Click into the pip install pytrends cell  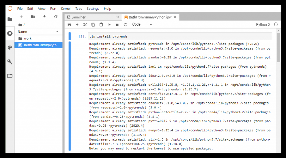coord(180,36)
